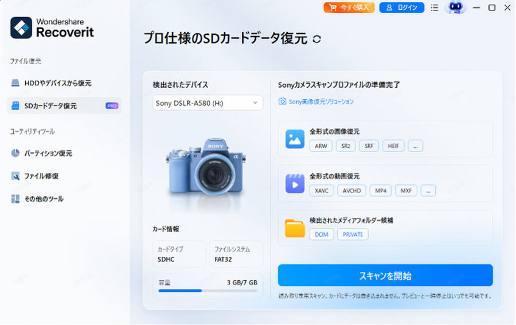Screen dimensions: 516x325
Task: Select SDカードデータ復元 sidebar item
Action: pyautogui.click(x=64, y=105)
